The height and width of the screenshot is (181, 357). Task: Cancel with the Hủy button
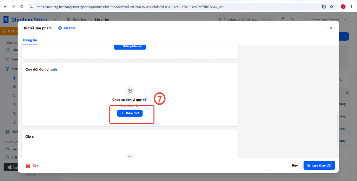(x=295, y=165)
